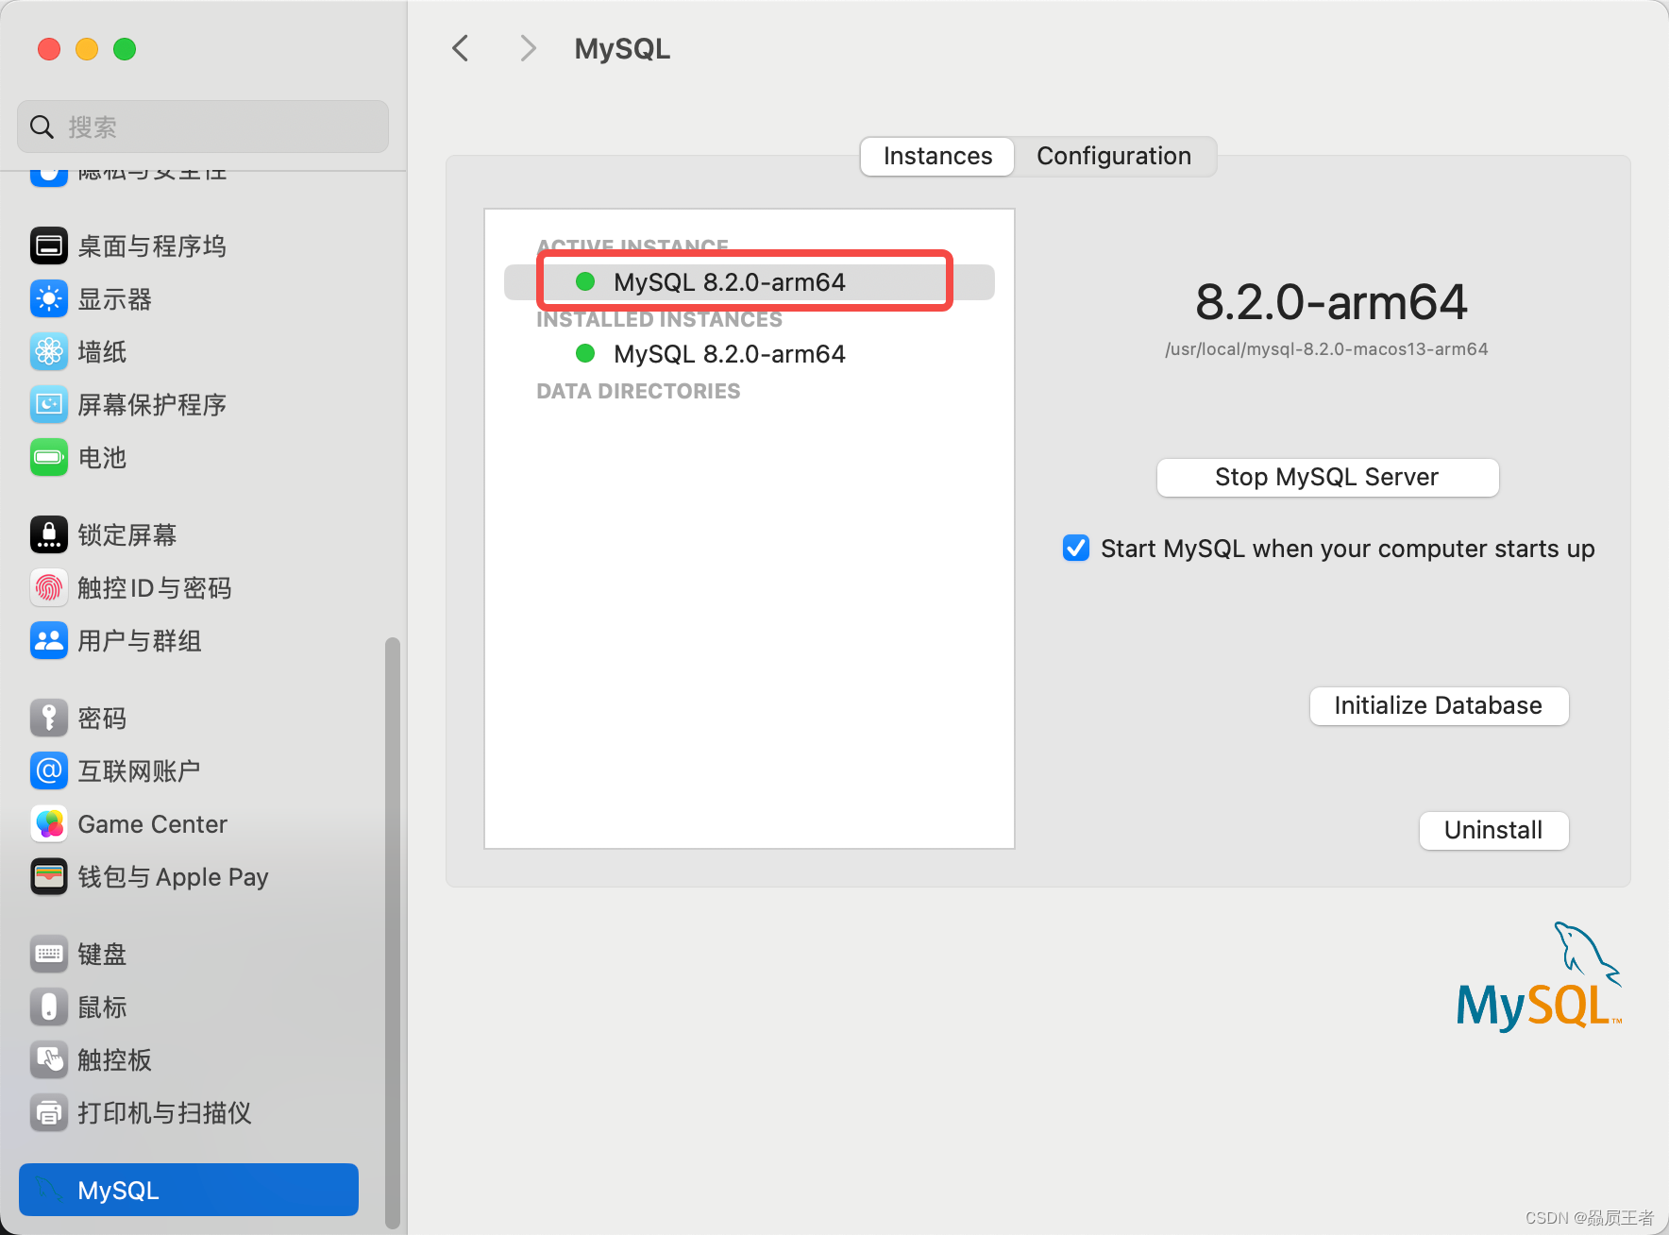
Task: Click Initialize Database button
Action: pos(1439,706)
